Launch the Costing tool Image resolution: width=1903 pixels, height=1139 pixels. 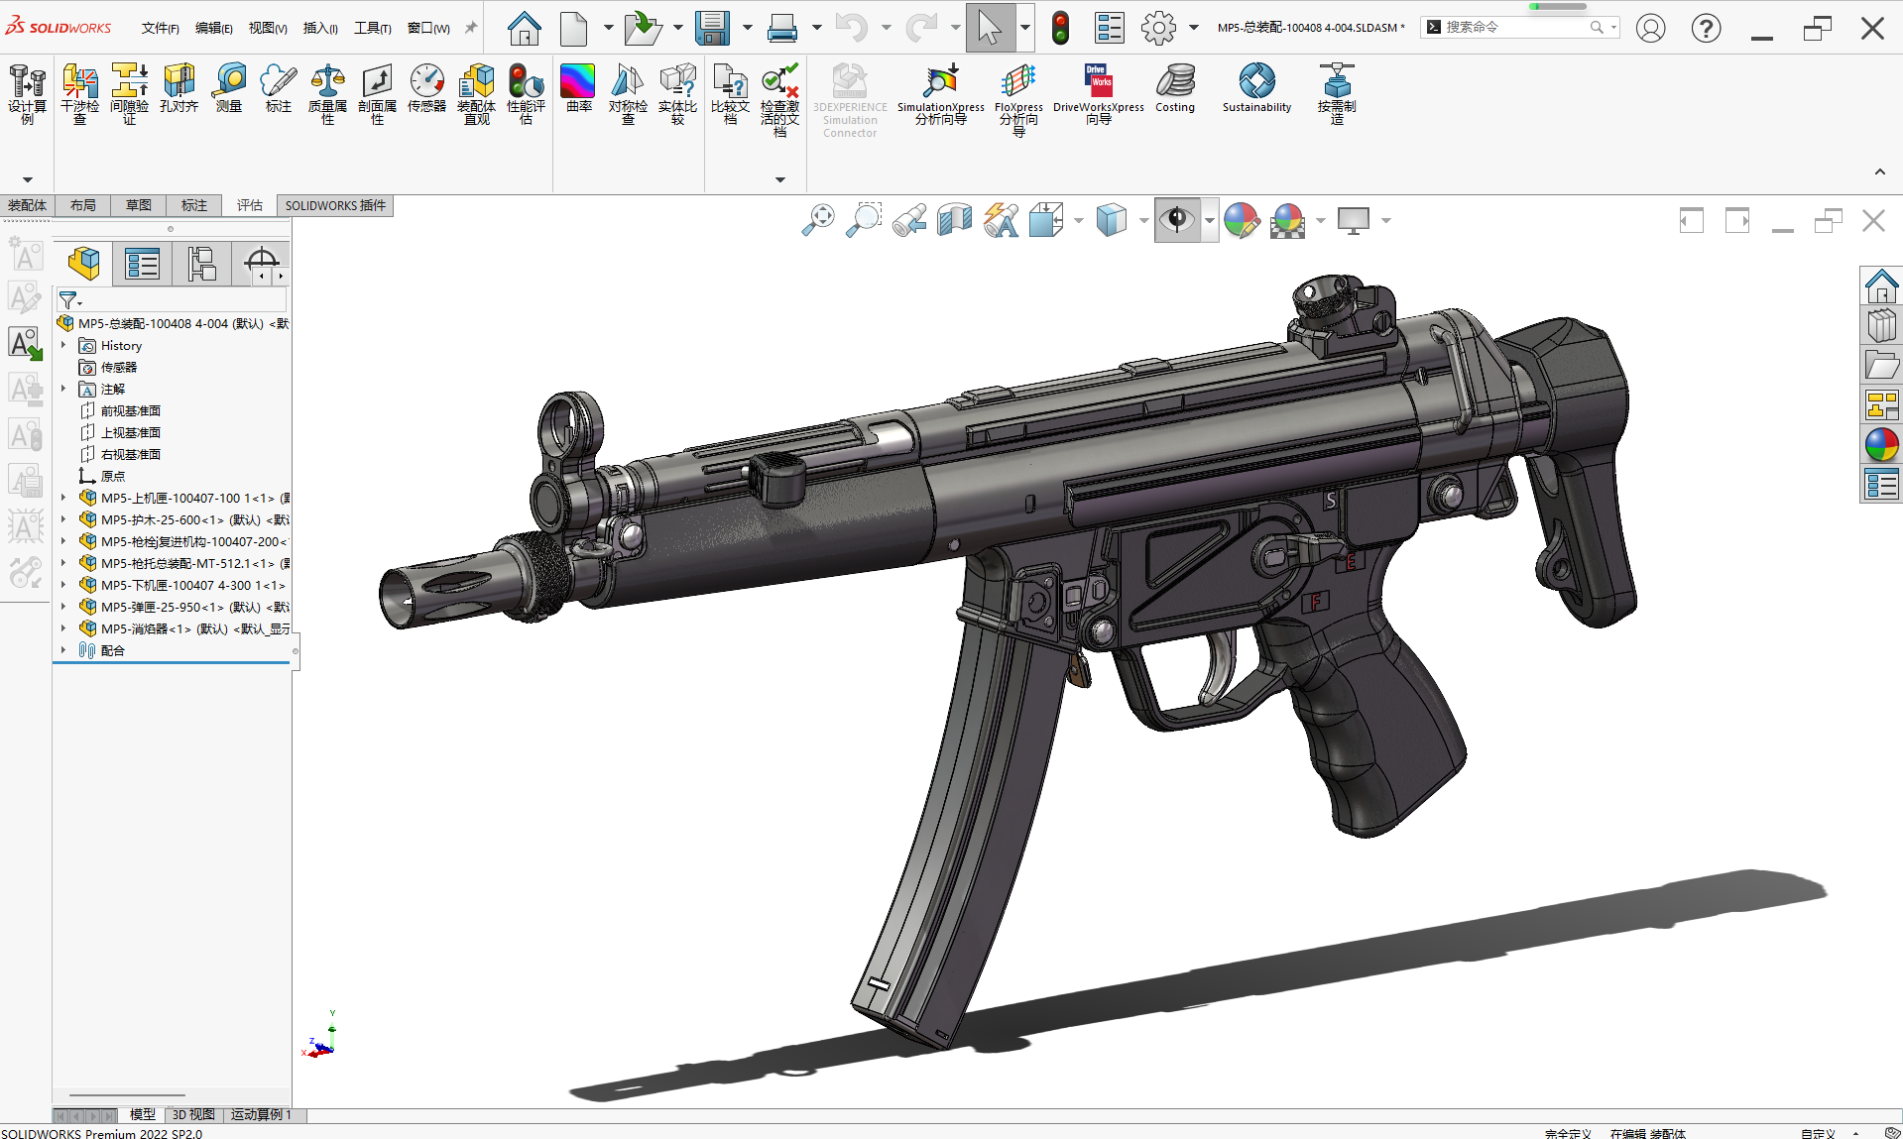coord(1175,89)
